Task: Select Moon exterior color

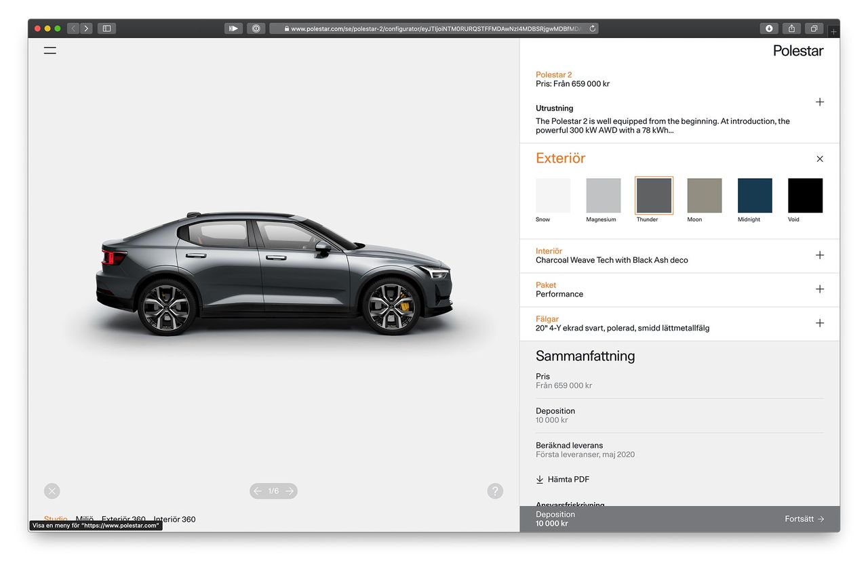Action: 705,196
